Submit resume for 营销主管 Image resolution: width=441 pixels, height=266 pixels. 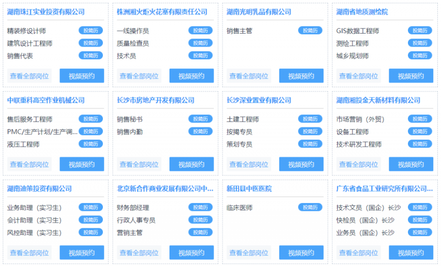(x=200, y=232)
